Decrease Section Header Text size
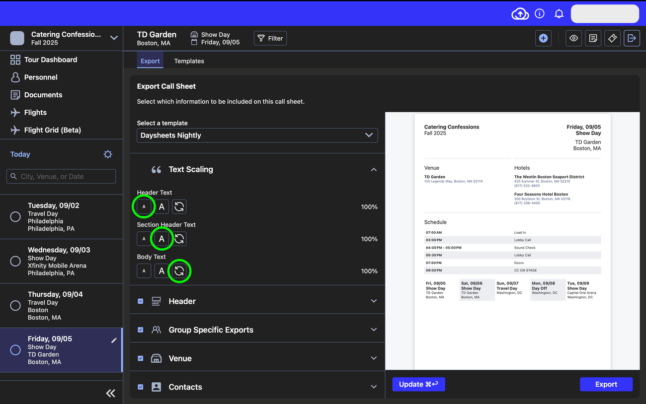 tap(144, 239)
